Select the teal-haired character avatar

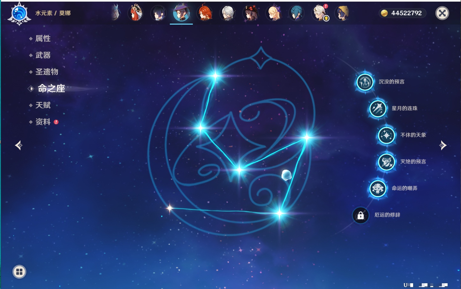297,13
